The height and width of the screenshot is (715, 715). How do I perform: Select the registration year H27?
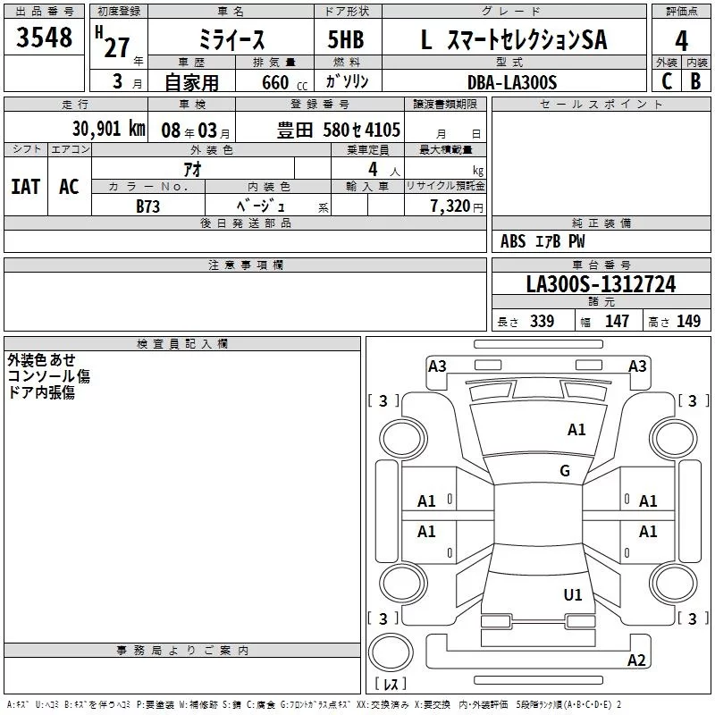113,42
